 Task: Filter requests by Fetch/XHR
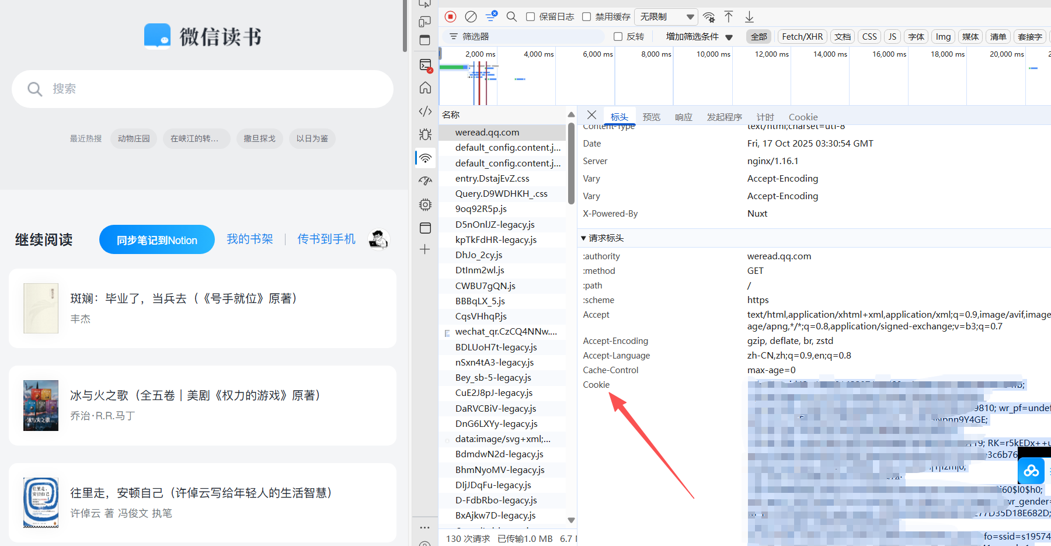tap(802, 37)
